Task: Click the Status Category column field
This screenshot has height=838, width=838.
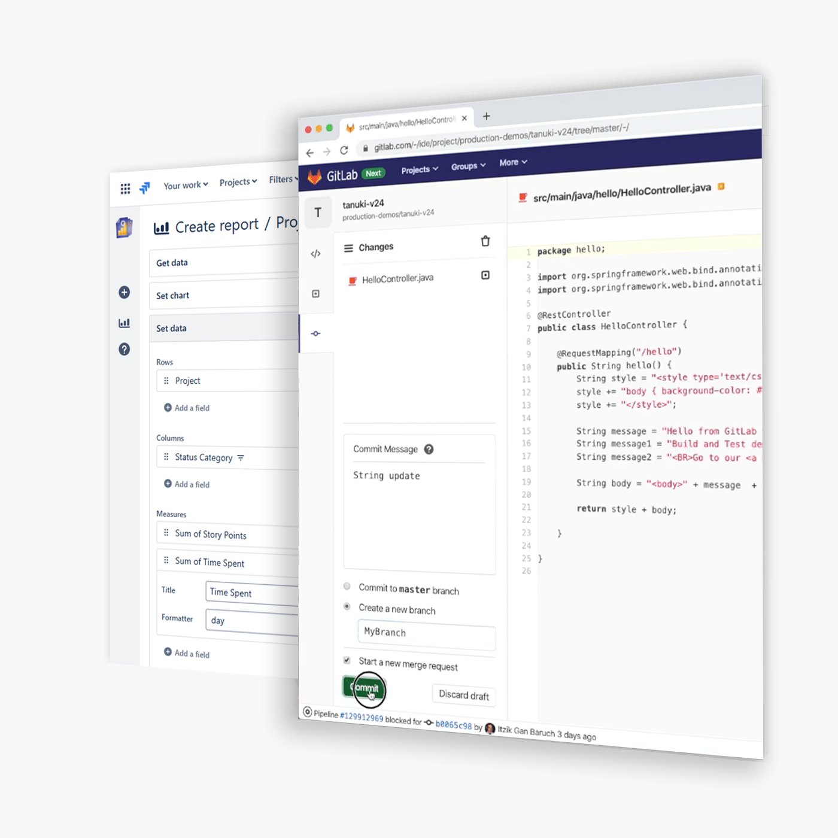Action: coord(227,457)
